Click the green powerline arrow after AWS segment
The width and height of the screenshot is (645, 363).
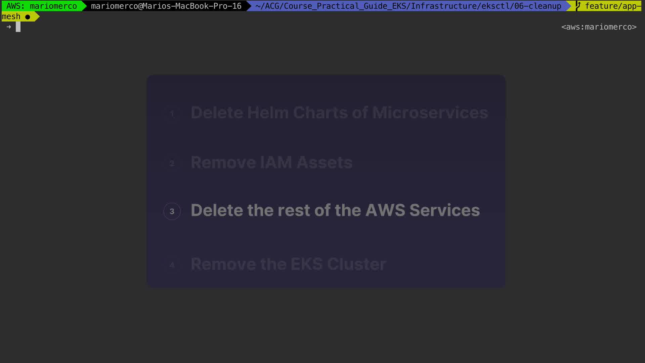(x=84, y=6)
